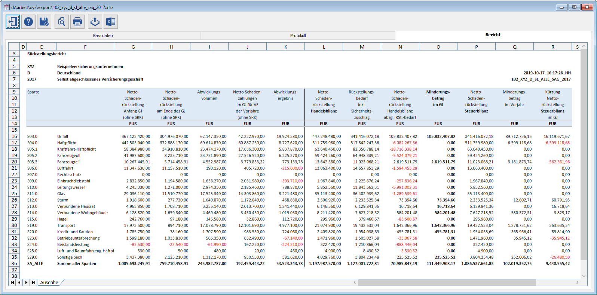Click the exit/leave door icon in toolbar
The image size is (597, 295).
pos(13,22)
